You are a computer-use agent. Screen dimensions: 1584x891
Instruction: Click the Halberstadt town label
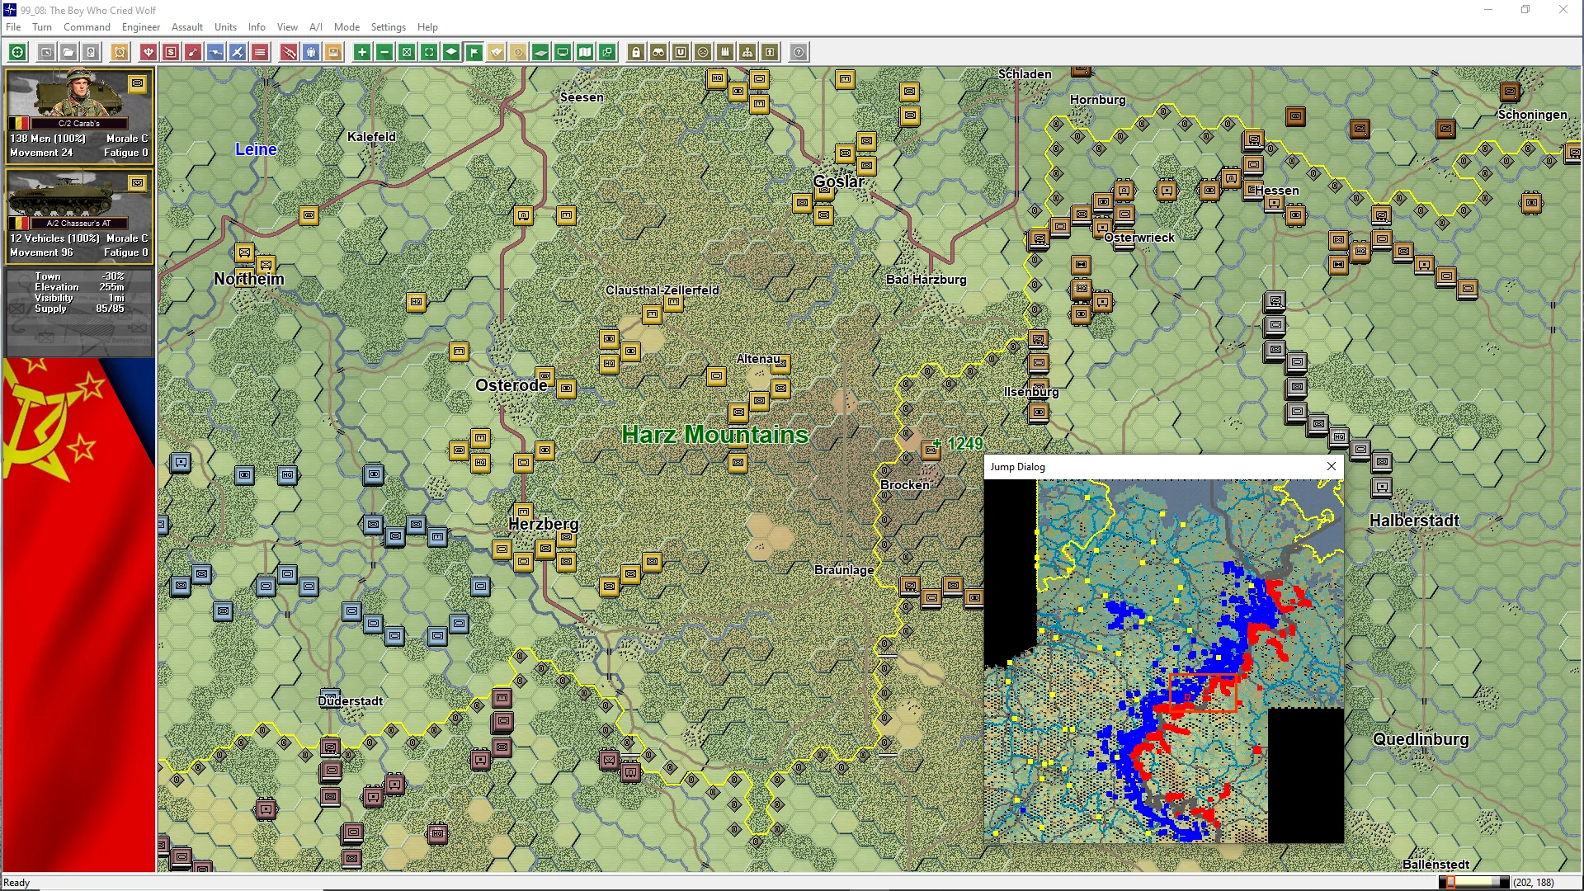click(1414, 521)
